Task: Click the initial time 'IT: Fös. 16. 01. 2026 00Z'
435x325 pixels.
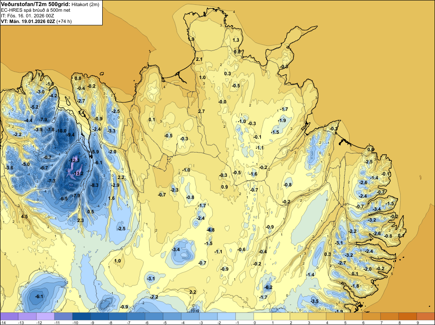Action: pos(27,16)
